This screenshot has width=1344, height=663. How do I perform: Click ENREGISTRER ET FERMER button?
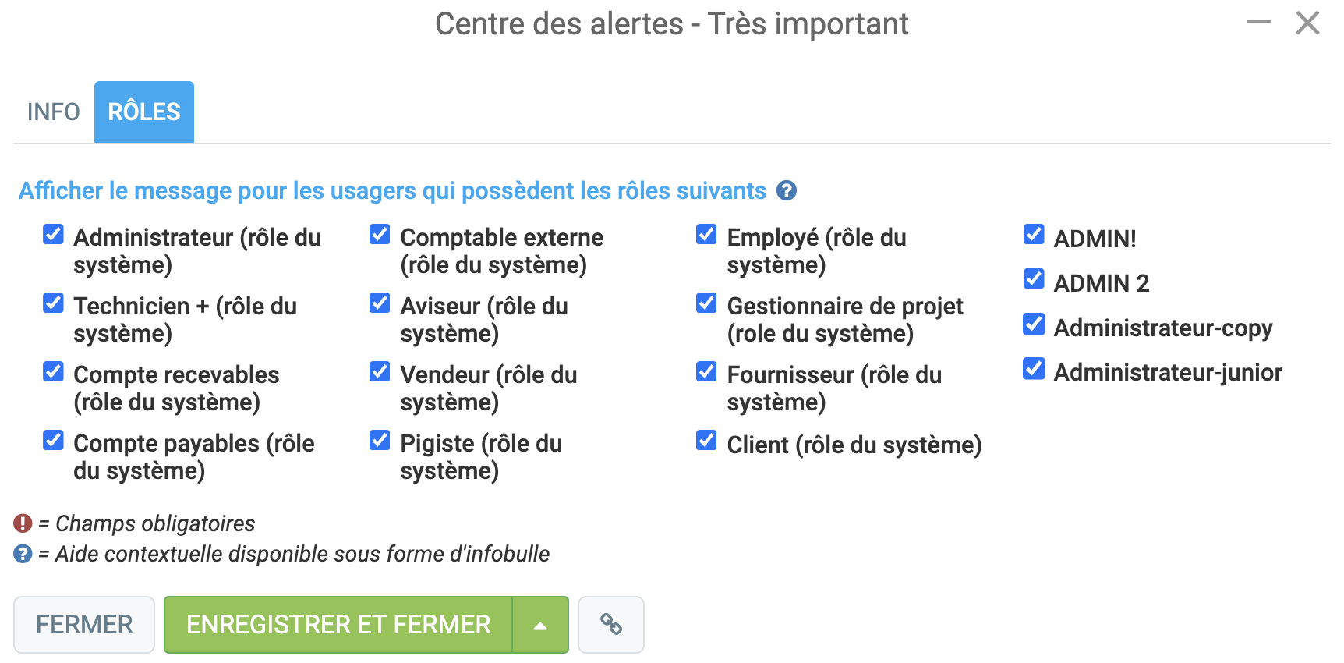pos(338,625)
